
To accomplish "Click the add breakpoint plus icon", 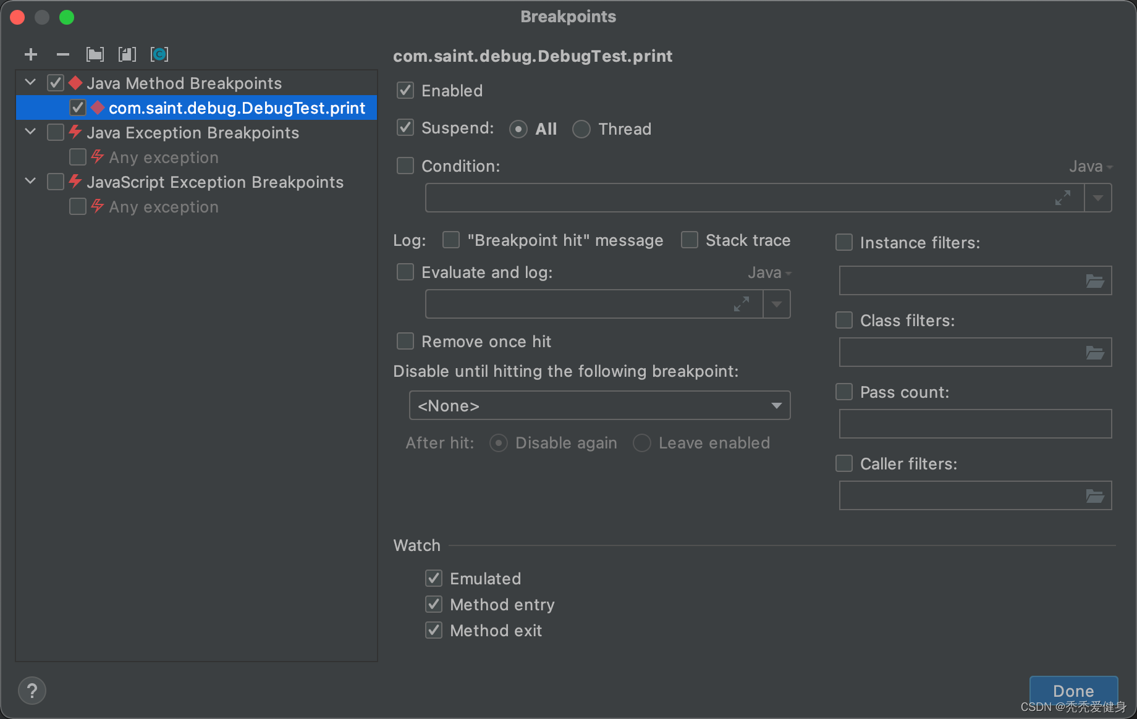I will (x=31, y=54).
